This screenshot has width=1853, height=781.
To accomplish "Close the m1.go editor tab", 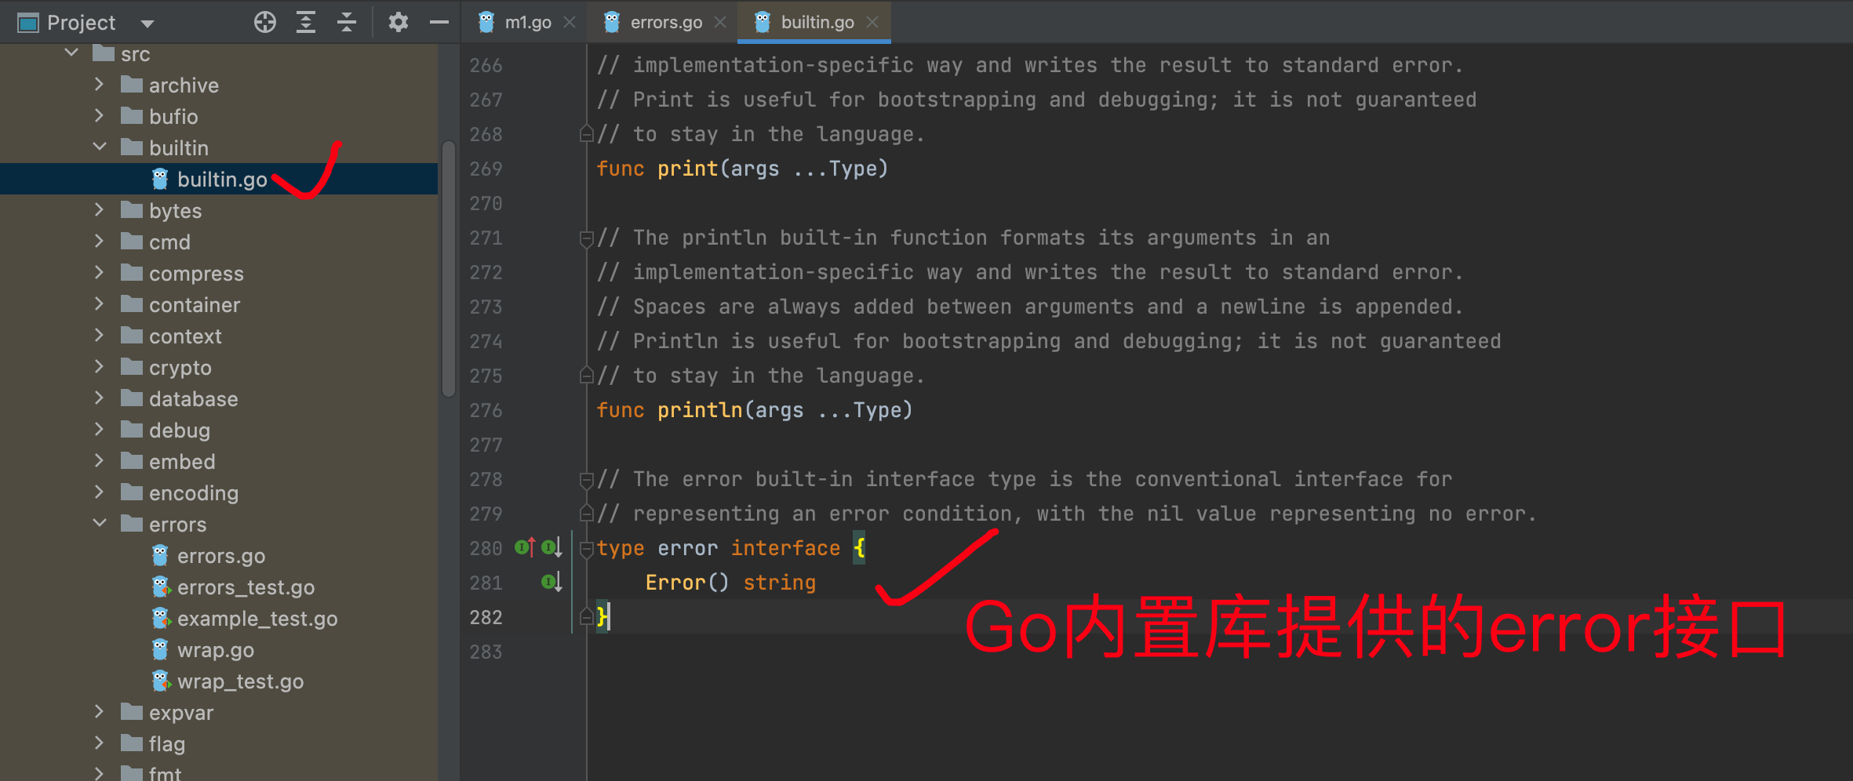I will [570, 22].
